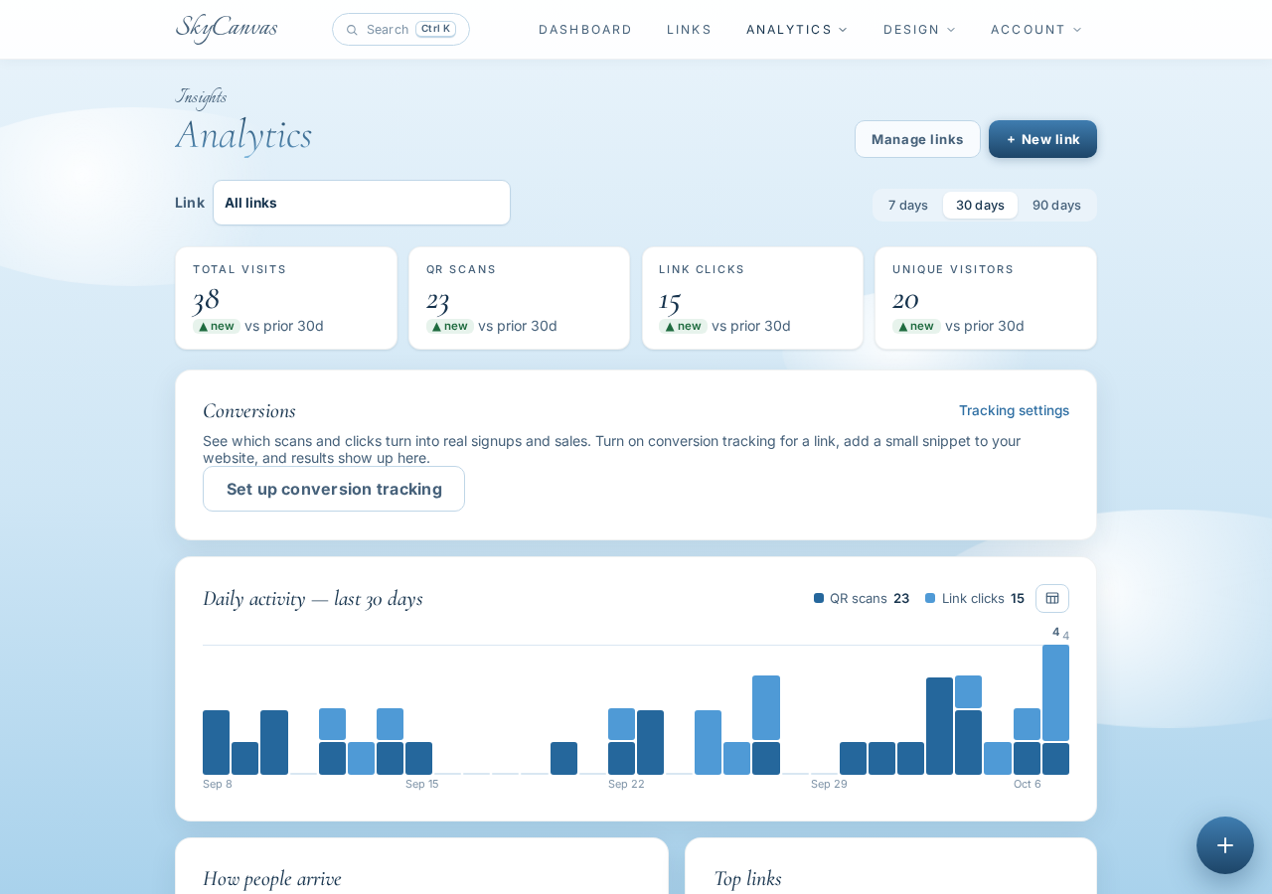
Task: Expand the Design menu
Action: [x=919, y=30]
